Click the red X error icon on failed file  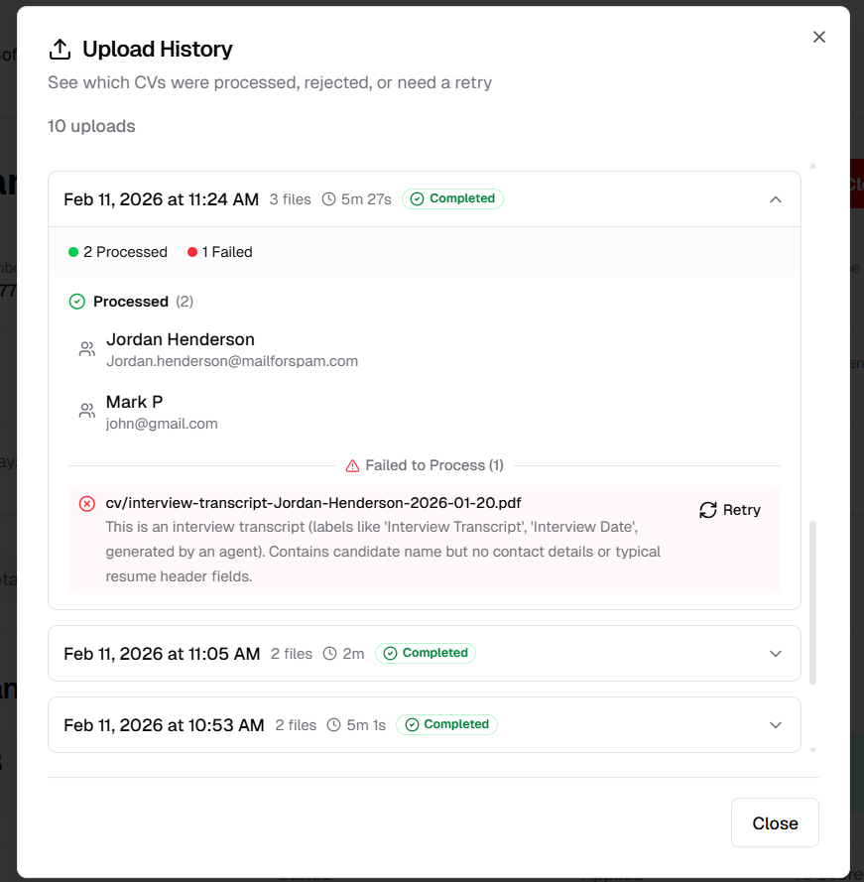tap(87, 504)
